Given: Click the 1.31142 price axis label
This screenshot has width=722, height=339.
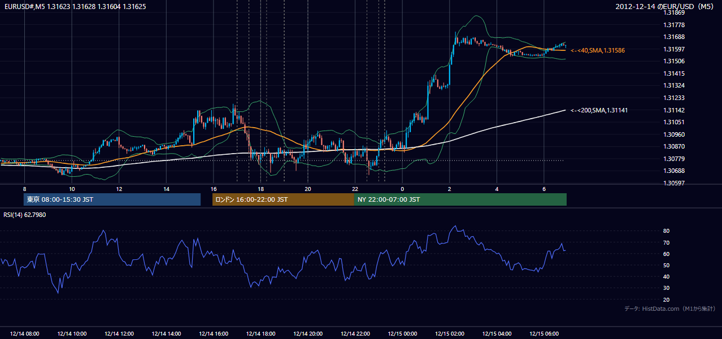Looking at the screenshot, I should (674, 110).
